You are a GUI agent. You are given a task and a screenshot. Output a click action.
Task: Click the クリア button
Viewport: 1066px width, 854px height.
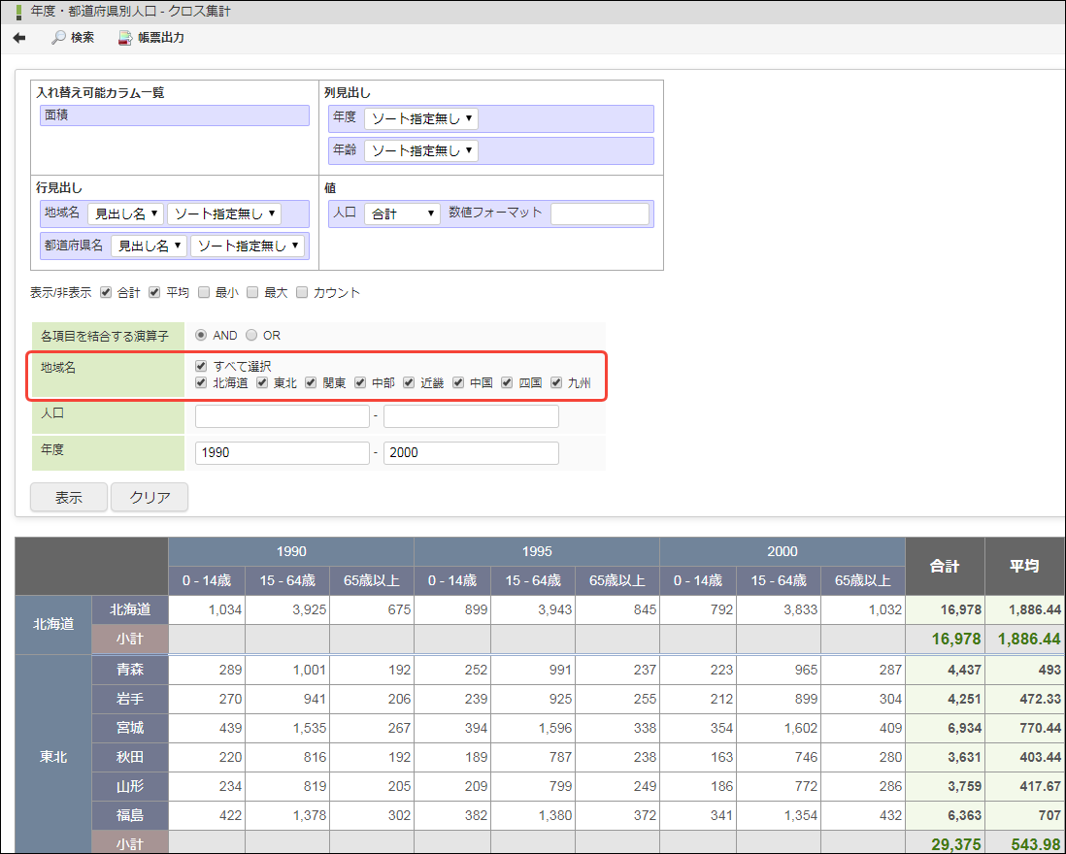150,498
